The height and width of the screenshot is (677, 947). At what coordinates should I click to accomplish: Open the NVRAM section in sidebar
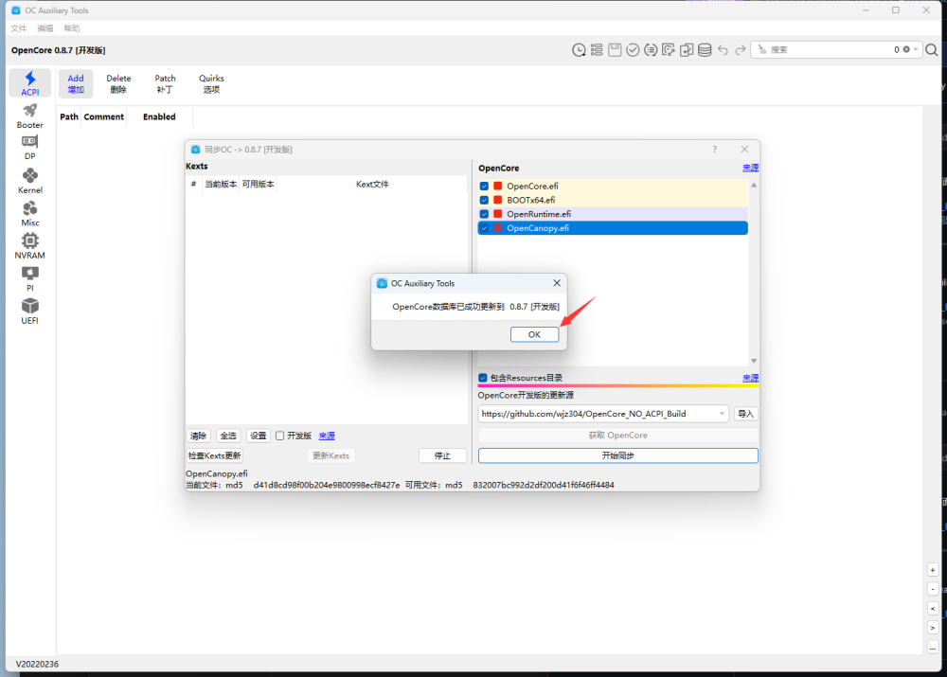click(29, 246)
